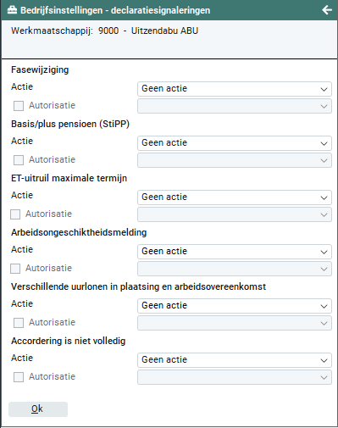Open the Basis/plus pensioen Actie dropdown
This screenshot has height=428, width=338.
click(x=235, y=143)
